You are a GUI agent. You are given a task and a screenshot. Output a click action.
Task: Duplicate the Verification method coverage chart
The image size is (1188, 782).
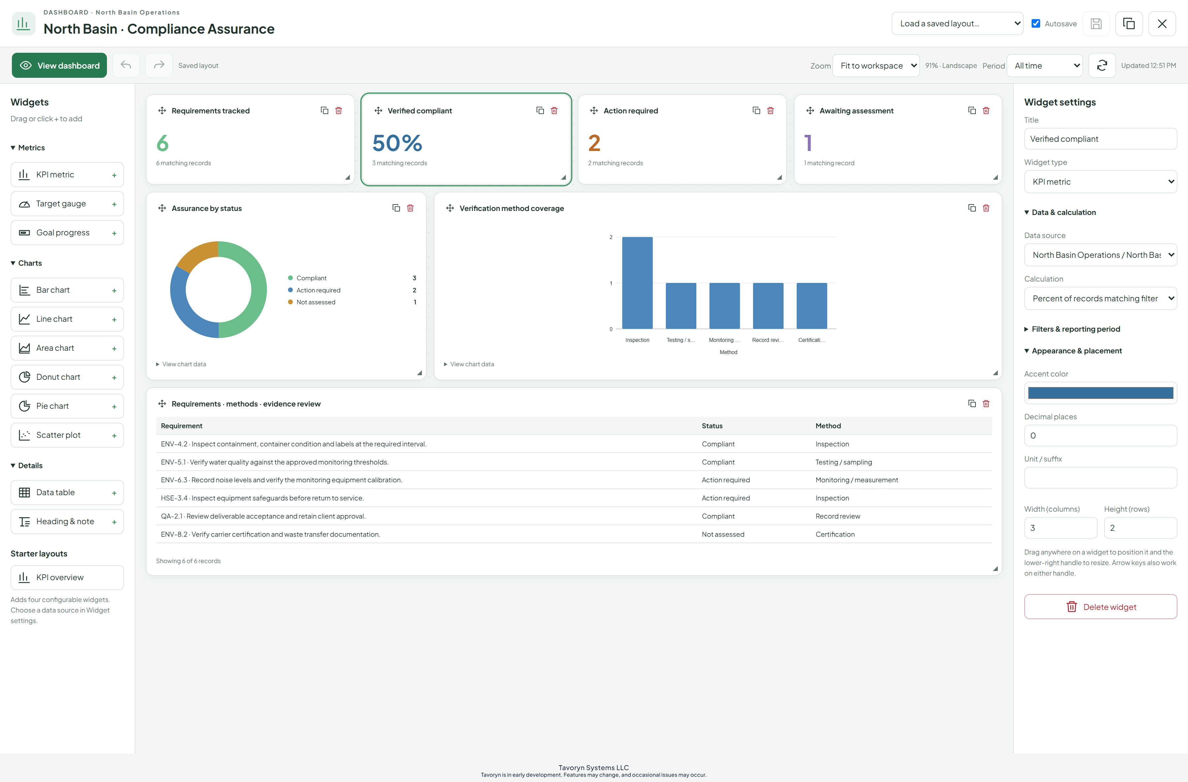pos(972,208)
